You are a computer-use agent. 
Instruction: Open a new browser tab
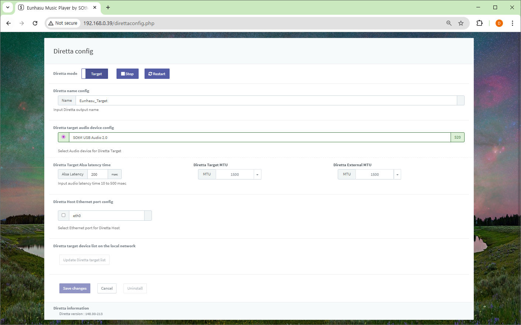point(108,7)
